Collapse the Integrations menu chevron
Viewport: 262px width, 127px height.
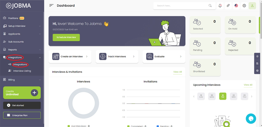click(40, 57)
